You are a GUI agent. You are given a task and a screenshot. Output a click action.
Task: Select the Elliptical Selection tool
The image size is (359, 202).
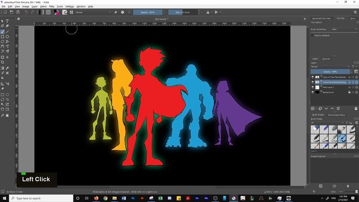tap(7, 95)
